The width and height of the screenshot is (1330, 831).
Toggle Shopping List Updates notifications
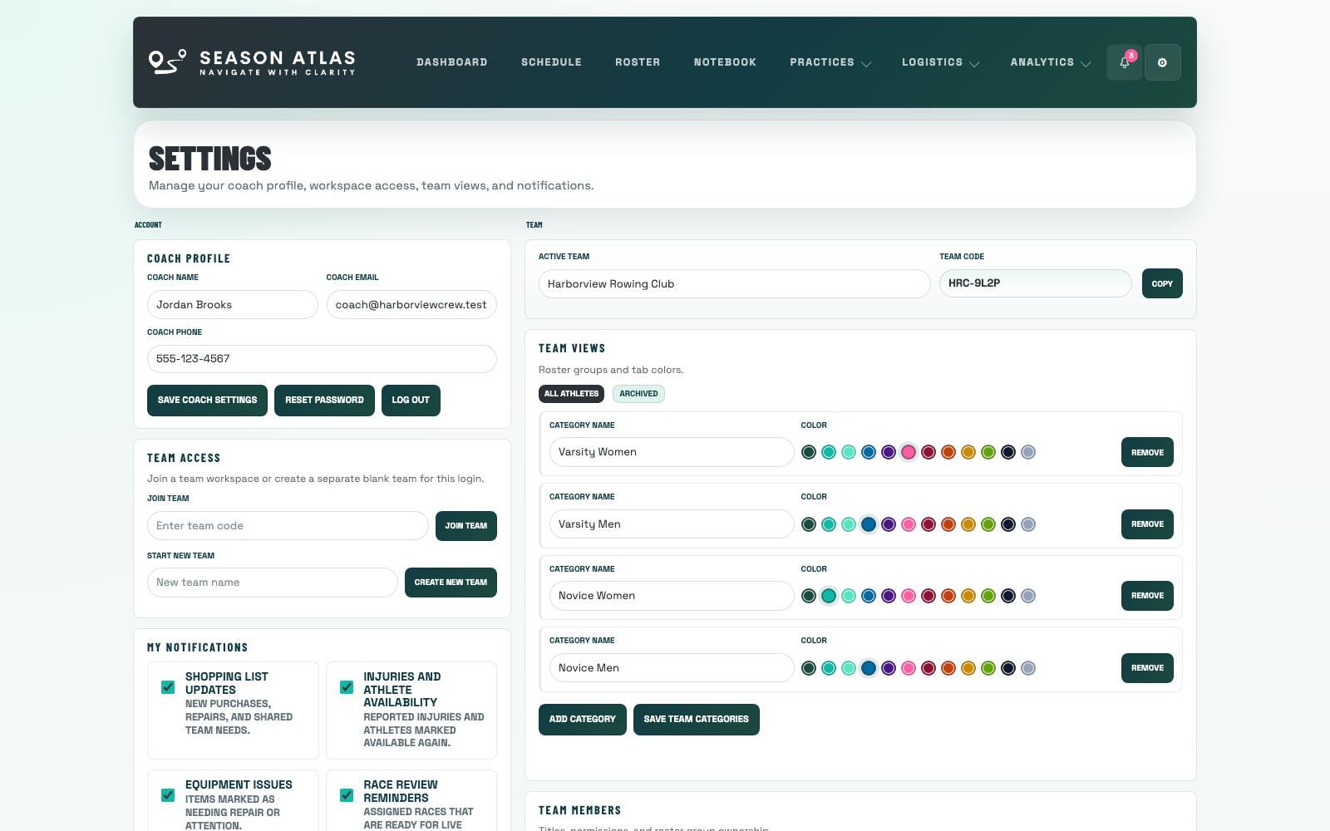tap(168, 687)
